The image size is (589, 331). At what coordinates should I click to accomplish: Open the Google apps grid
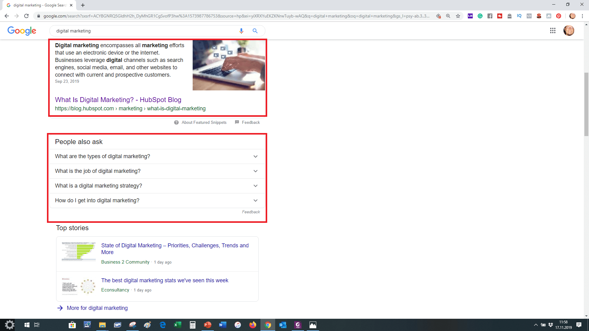tap(552, 31)
